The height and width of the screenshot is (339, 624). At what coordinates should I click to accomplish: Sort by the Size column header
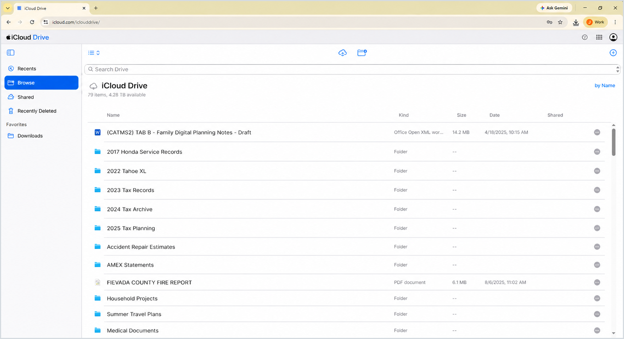click(x=461, y=115)
